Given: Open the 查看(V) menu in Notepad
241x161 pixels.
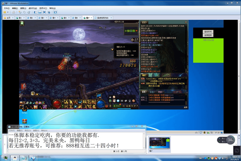Looking at the screenshot, I should click(x=36, y=131).
